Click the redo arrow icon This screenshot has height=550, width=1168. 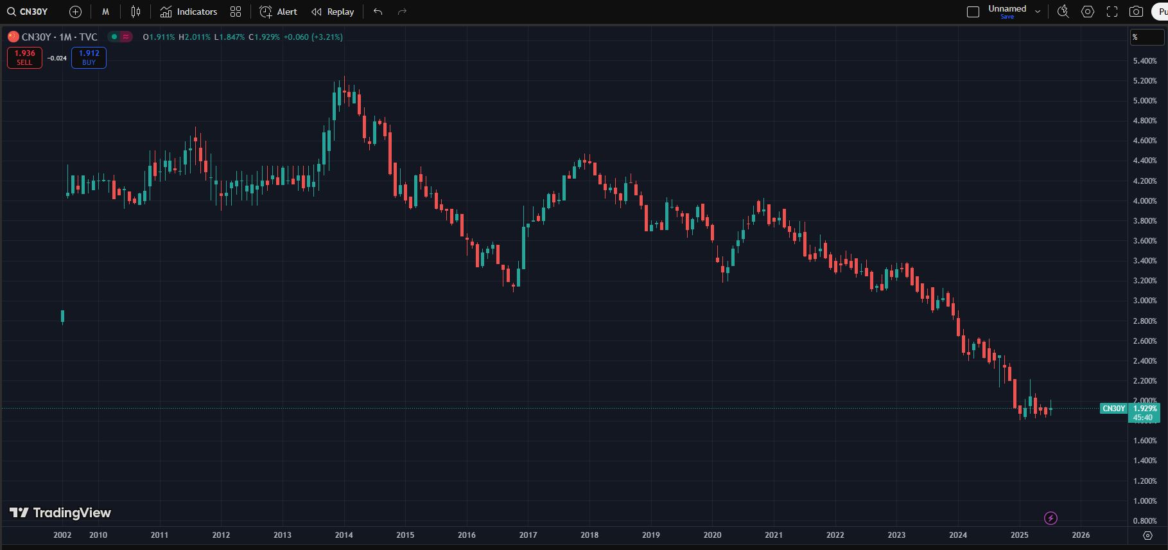(x=402, y=12)
